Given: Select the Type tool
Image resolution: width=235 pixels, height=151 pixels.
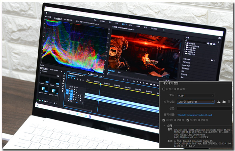Looking at the screenshot, I should [x=63, y=91].
